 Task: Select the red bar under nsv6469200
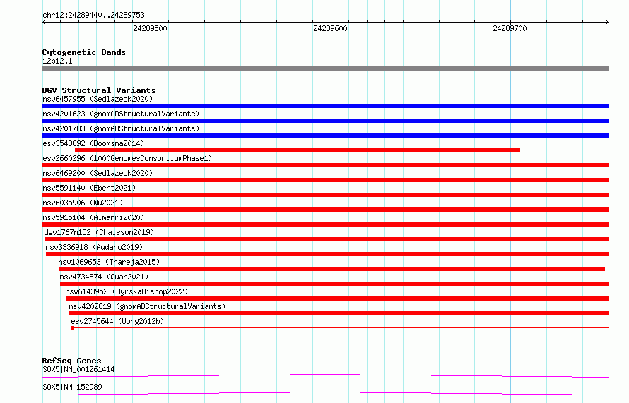pyautogui.click(x=325, y=180)
